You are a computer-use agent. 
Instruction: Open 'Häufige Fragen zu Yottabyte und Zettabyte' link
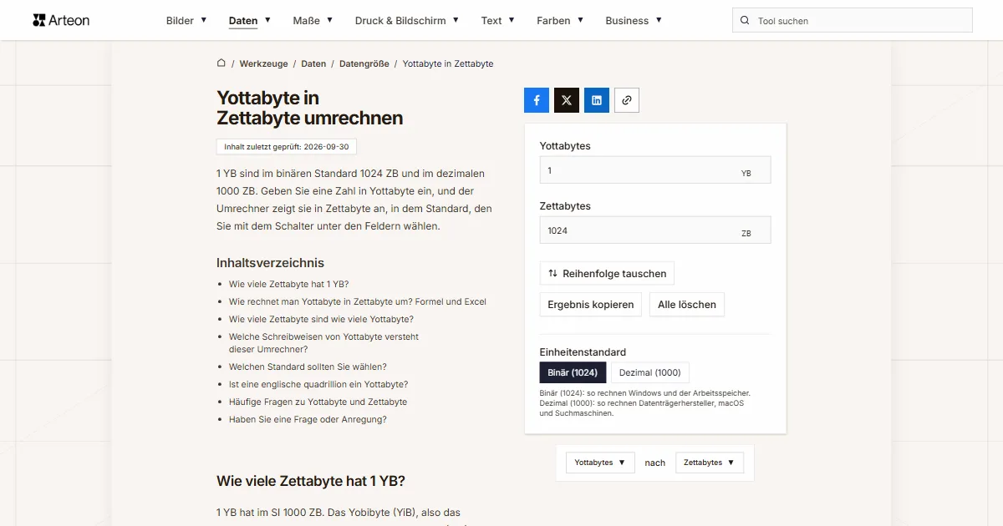[318, 402]
